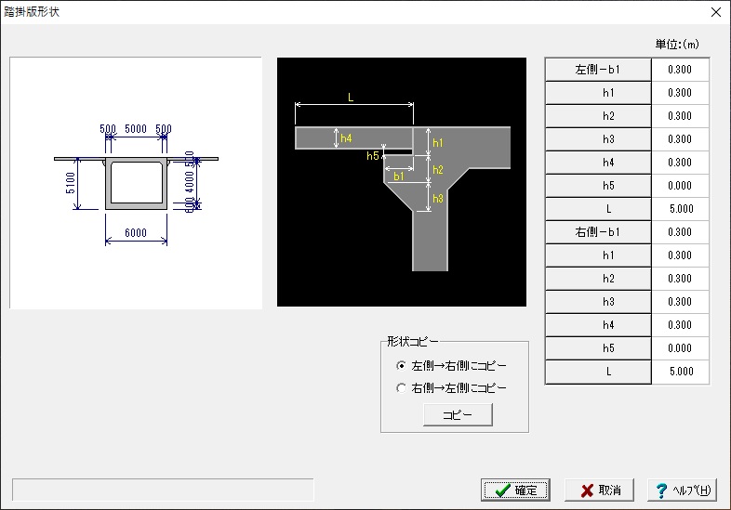The height and width of the screenshot is (510, 731).
Task: Click the コピー copy button
Action: (x=458, y=414)
